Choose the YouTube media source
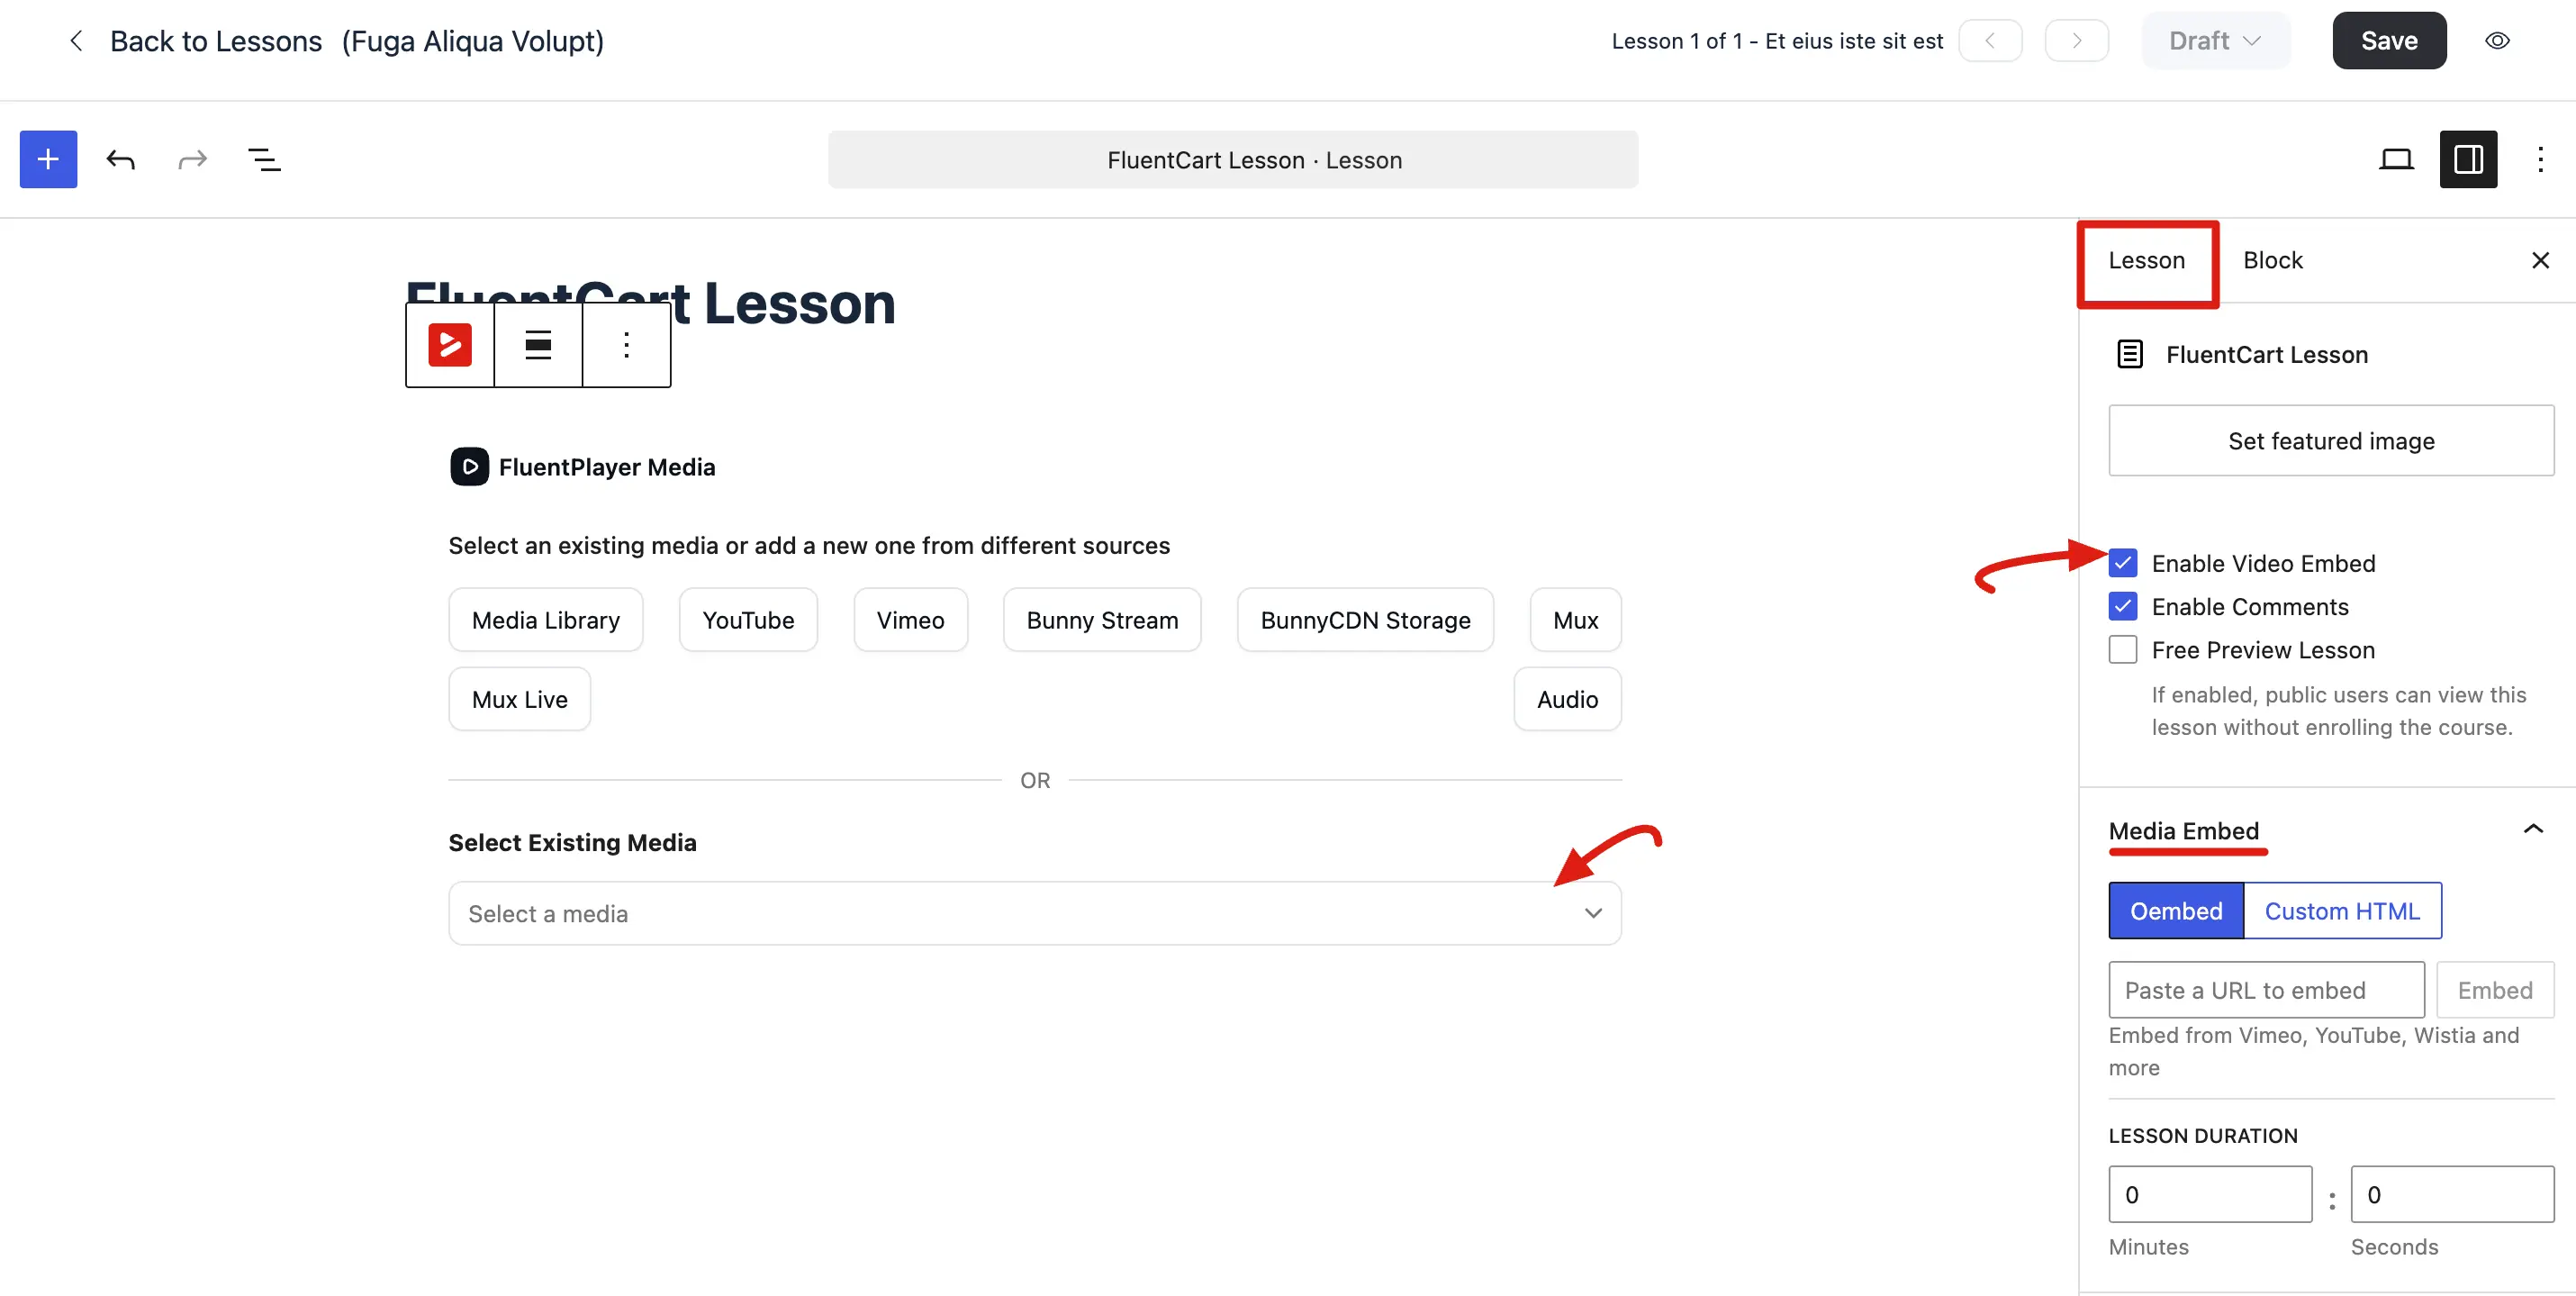Viewport: 2576px width, 1296px height. [748, 620]
